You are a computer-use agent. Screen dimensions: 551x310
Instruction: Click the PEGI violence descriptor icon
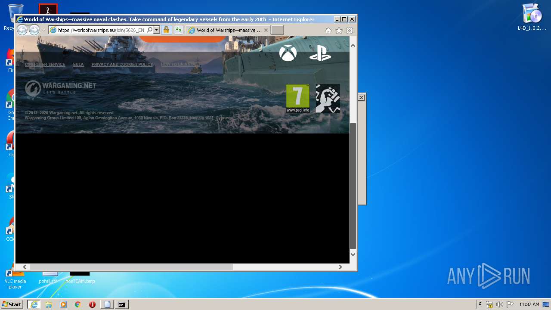(x=328, y=99)
